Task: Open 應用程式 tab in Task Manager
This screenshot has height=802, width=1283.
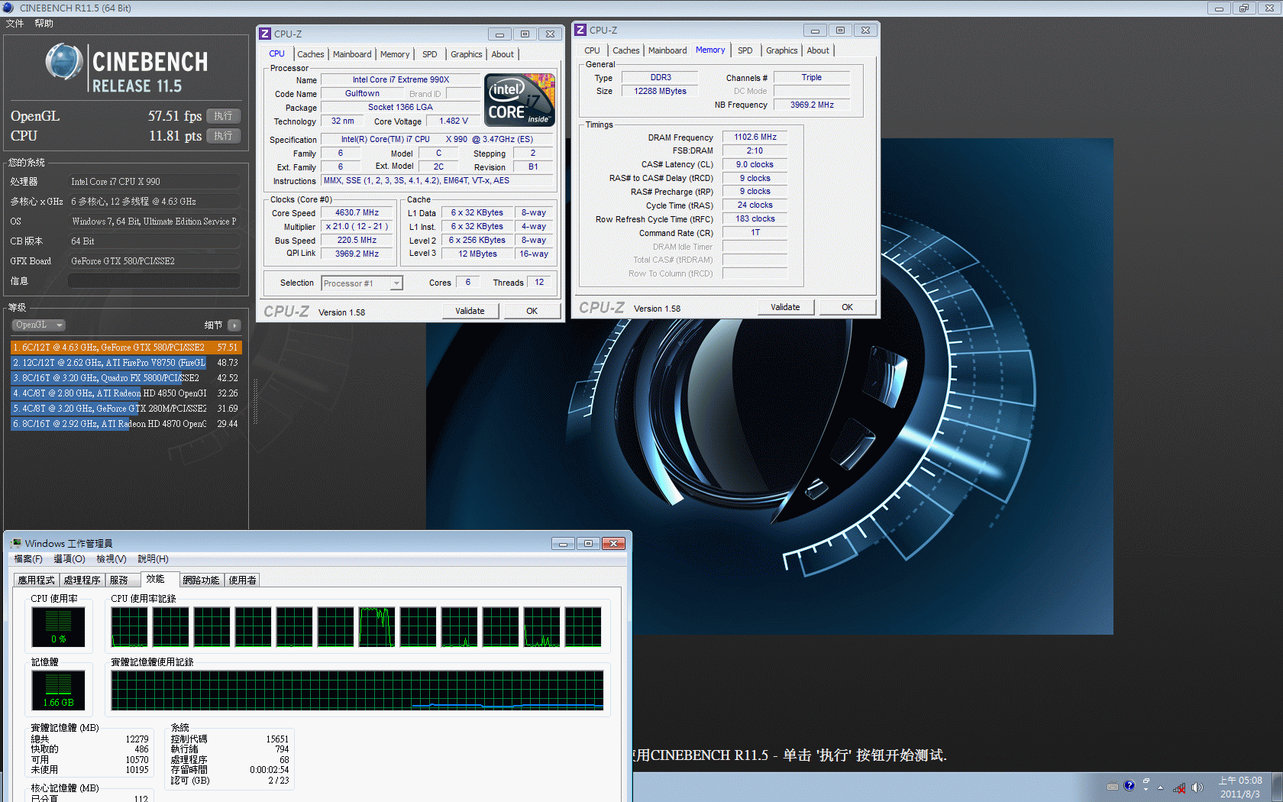Action: click(x=36, y=580)
